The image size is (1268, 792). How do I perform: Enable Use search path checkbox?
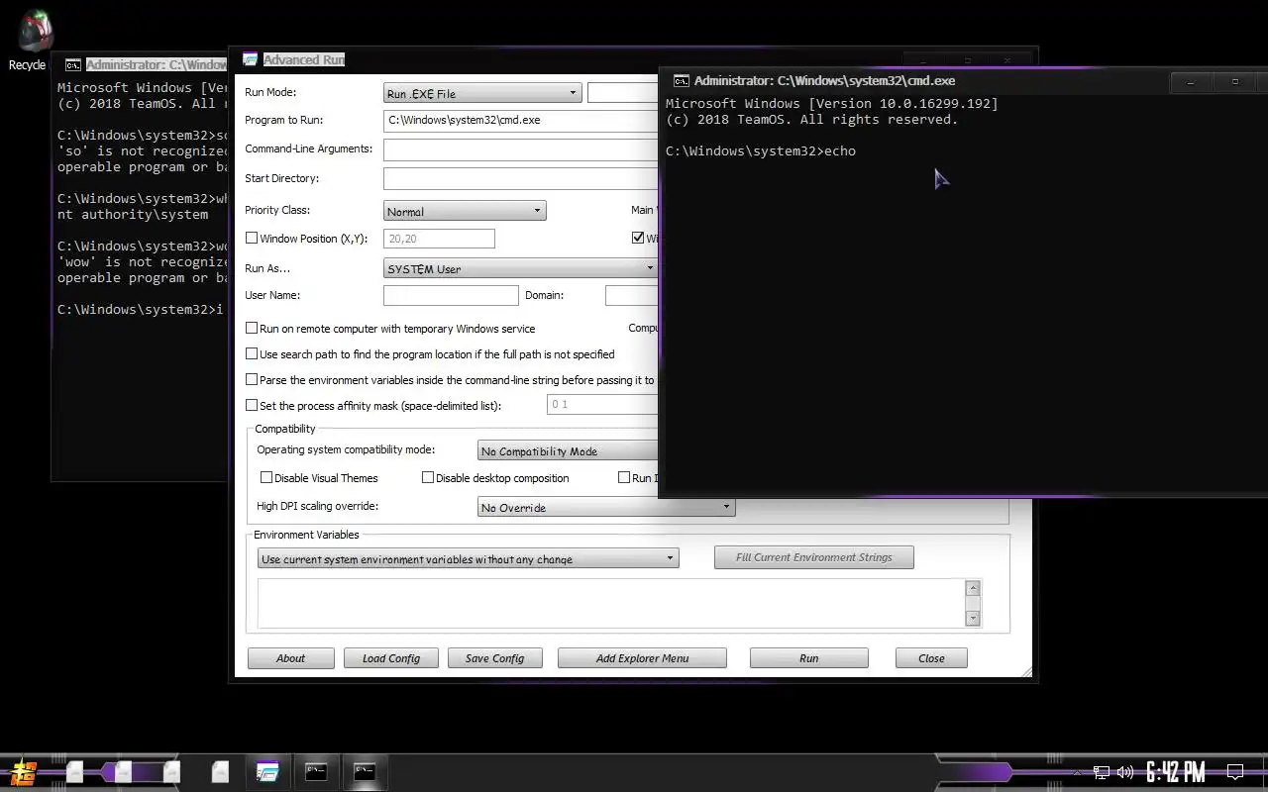click(252, 354)
